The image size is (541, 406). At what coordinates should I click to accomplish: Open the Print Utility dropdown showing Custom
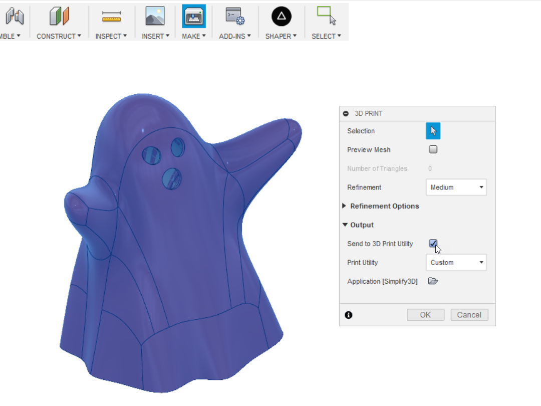coord(456,262)
